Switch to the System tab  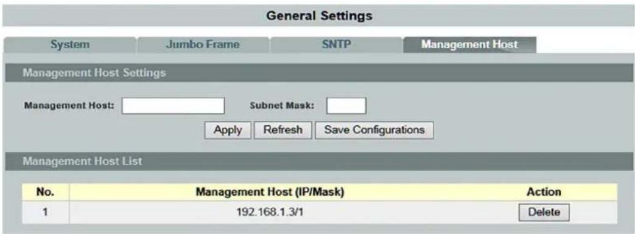tap(70, 45)
